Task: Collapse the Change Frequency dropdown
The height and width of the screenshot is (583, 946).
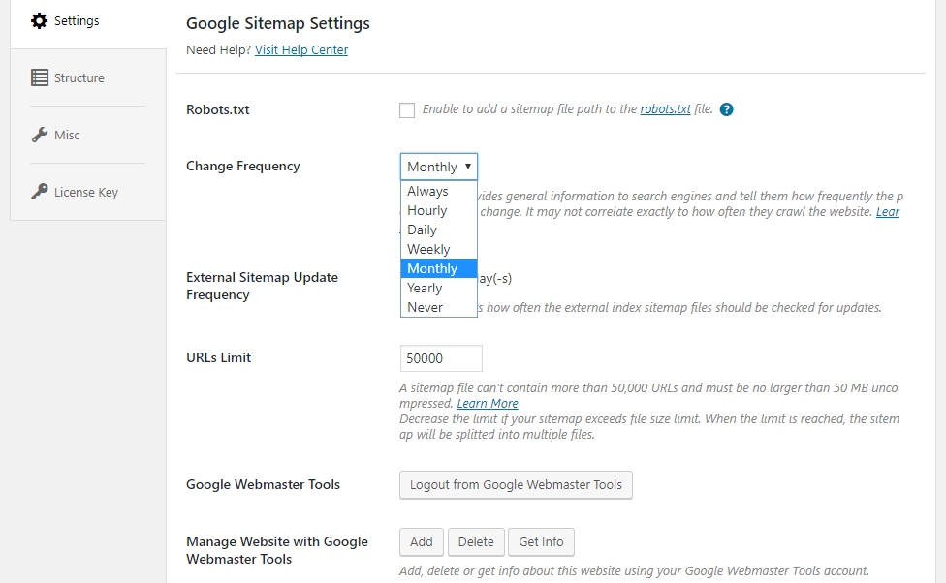Action: pyautogui.click(x=439, y=167)
